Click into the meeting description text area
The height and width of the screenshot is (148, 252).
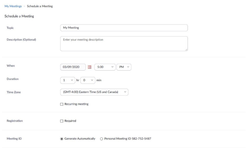(x=124, y=44)
